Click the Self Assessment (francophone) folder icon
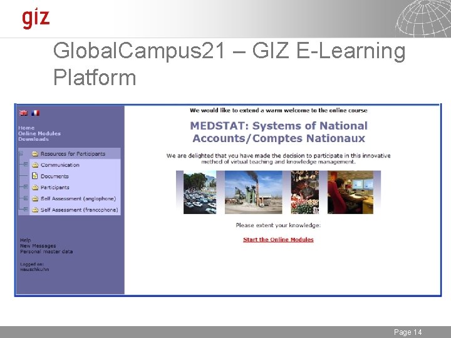The height and width of the screenshot is (338, 451). point(35,210)
